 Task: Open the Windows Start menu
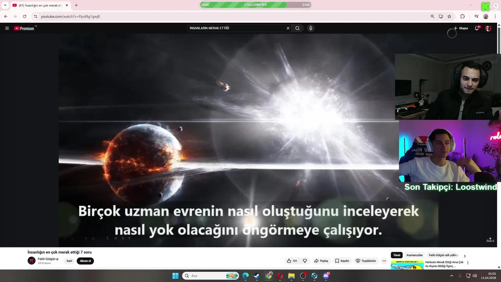[x=175, y=276]
